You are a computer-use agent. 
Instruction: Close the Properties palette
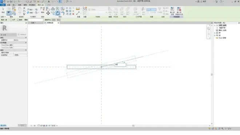coord(26,23)
